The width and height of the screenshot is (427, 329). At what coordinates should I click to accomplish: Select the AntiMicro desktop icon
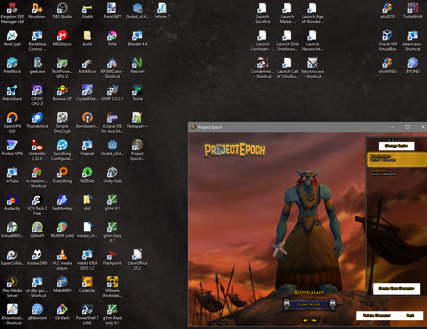point(87,66)
